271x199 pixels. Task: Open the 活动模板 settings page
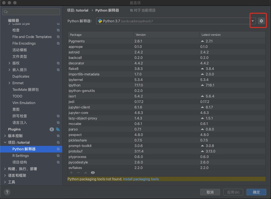(x=20, y=50)
